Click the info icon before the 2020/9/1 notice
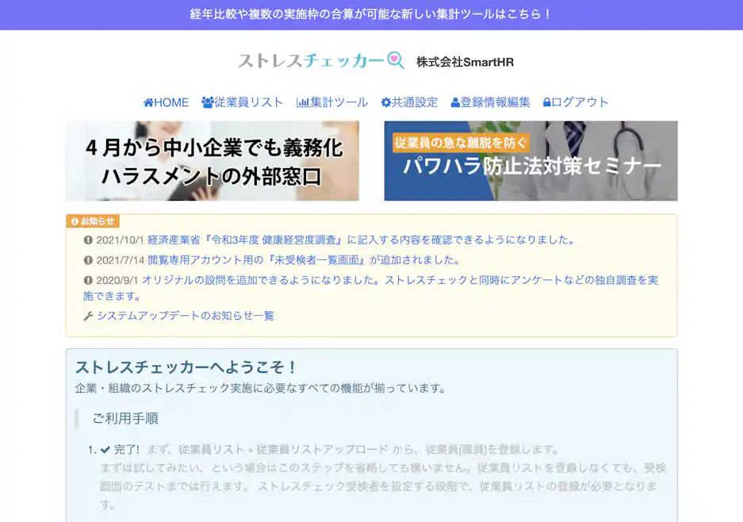Screen dimensions: 743x522 tap(89, 279)
